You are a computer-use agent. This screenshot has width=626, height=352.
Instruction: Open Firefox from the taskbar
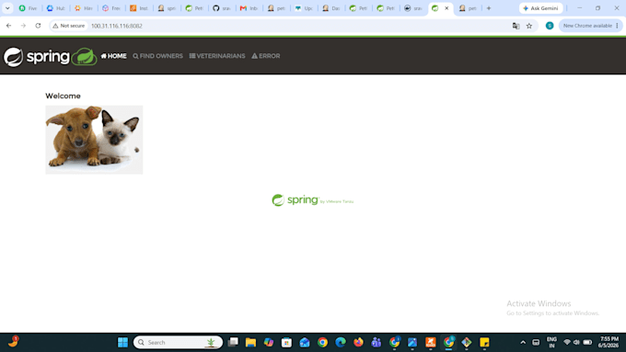pyautogui.click(x=358, y=343)
